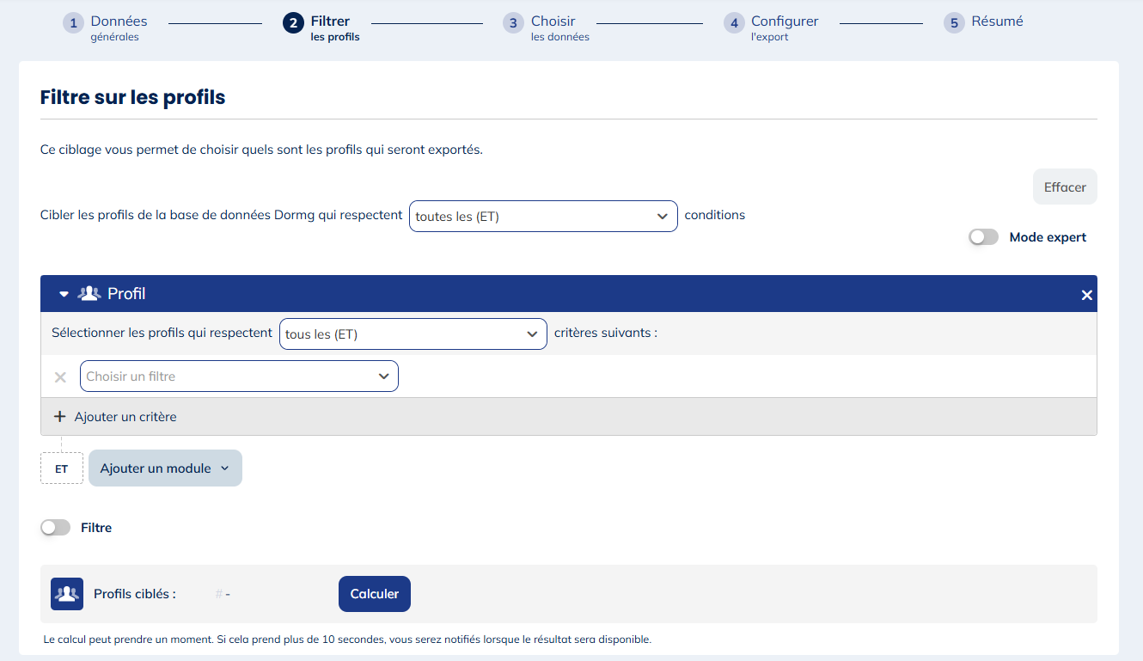Image resolution: width=1143 pixels, height=661 pixels.
Task: Open the 'tous les (ET)' criteria dropdown
Action: coord(413,334)
